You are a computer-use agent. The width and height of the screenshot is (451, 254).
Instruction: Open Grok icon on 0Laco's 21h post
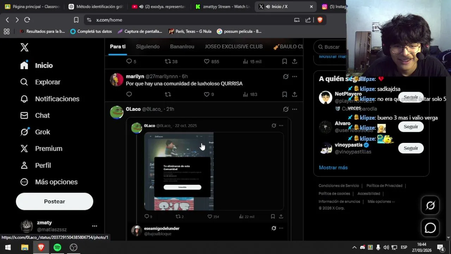(x=286, y=109)
